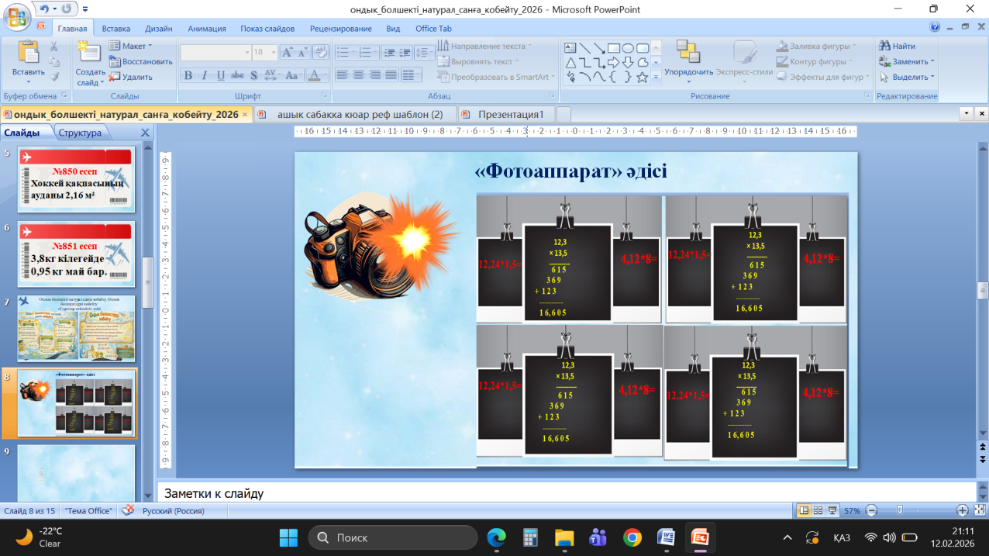Toggle text Shadow formatting
Screen dimensions: 989x556
pyautogui.click(x=253, y=76)
